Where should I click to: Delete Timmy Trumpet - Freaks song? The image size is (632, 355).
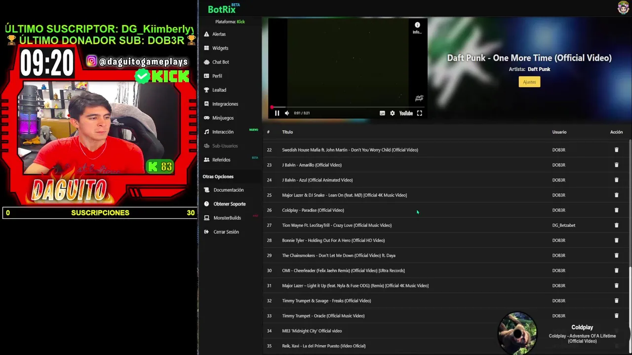click(x=616, y=301)
